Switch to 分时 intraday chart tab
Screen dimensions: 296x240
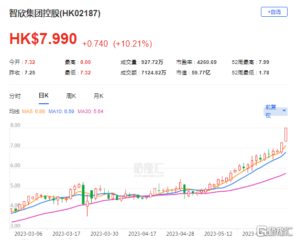tap(15, 96)
